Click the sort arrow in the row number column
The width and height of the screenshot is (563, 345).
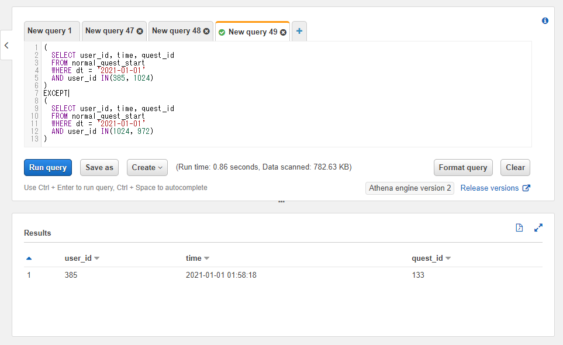tap(29, 258)
